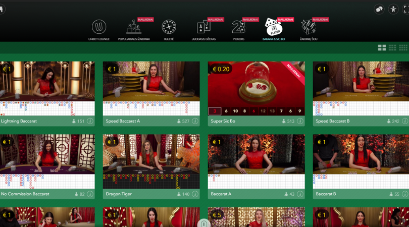Show info for No Commission Baccarat

coord(90,194)
